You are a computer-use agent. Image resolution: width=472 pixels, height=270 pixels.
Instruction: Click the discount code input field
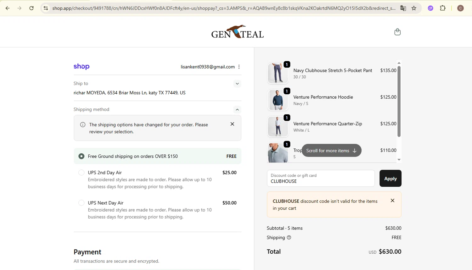[321, 178]
